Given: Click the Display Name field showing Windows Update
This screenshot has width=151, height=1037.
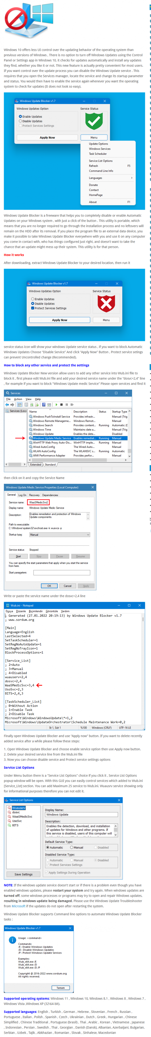Looking at the screenshot, I should point(82,815).
